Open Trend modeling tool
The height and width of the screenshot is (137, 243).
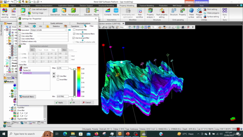click(x=23, y=12)
